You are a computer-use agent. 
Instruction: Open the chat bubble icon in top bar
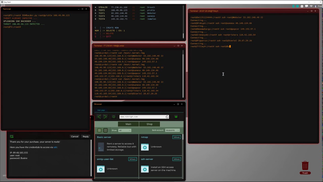coord(306,6)
